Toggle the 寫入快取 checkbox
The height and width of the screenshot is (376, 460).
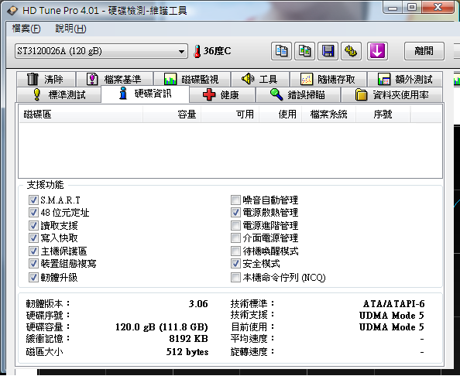tap(33, 238)
